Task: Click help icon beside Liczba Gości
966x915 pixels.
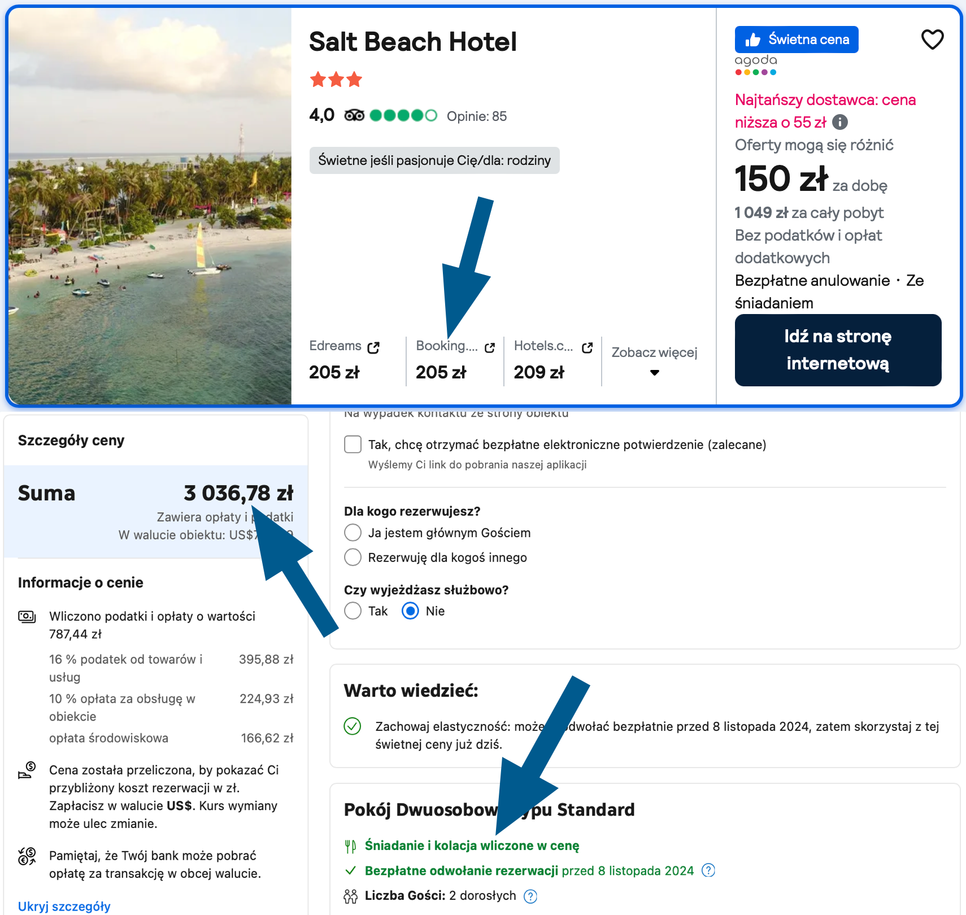Action: 530,896
